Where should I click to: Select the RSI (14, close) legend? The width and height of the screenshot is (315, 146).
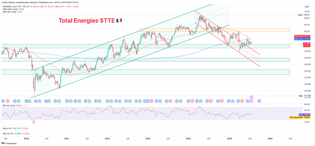click(8, 105)
